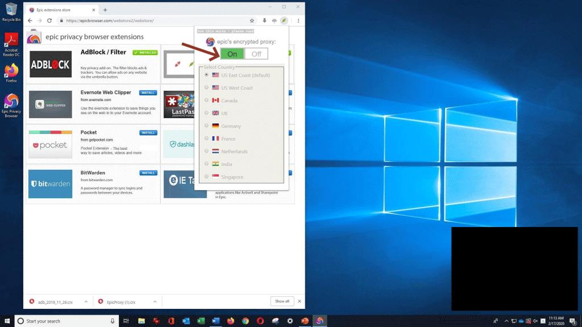Image resolution: width=582 pixels, height=327 pixels.
Task: Choose Netherlands as proxy country
Action: [206, 151]
